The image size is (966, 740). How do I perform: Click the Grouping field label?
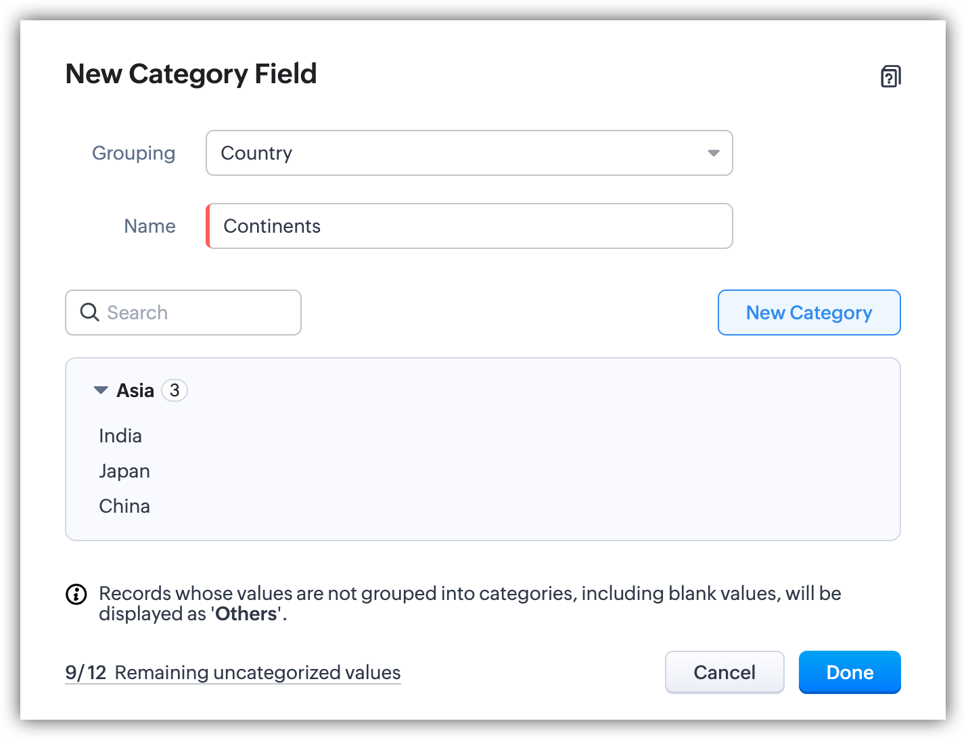click(134, 153)
